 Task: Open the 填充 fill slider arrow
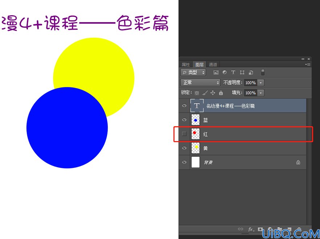[260, 93]
